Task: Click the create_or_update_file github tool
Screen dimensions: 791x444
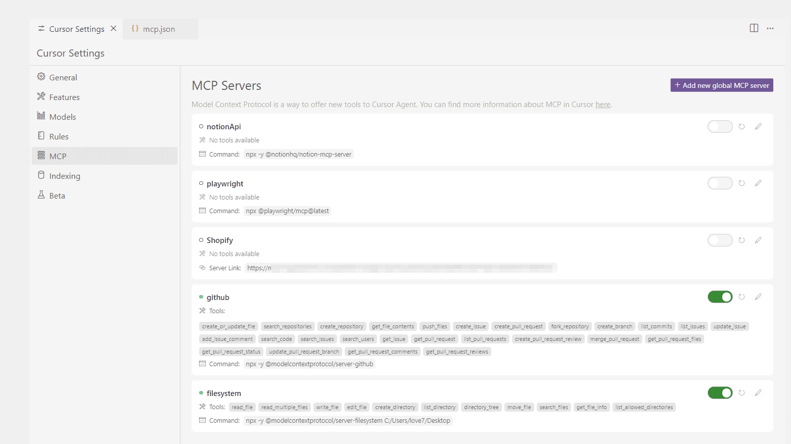Action: (228, 326)
